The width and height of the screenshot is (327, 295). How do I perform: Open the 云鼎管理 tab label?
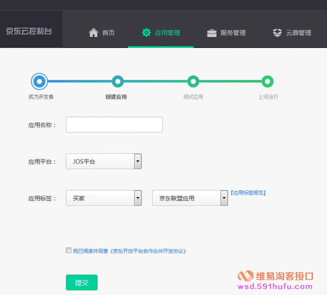(298, 33)
